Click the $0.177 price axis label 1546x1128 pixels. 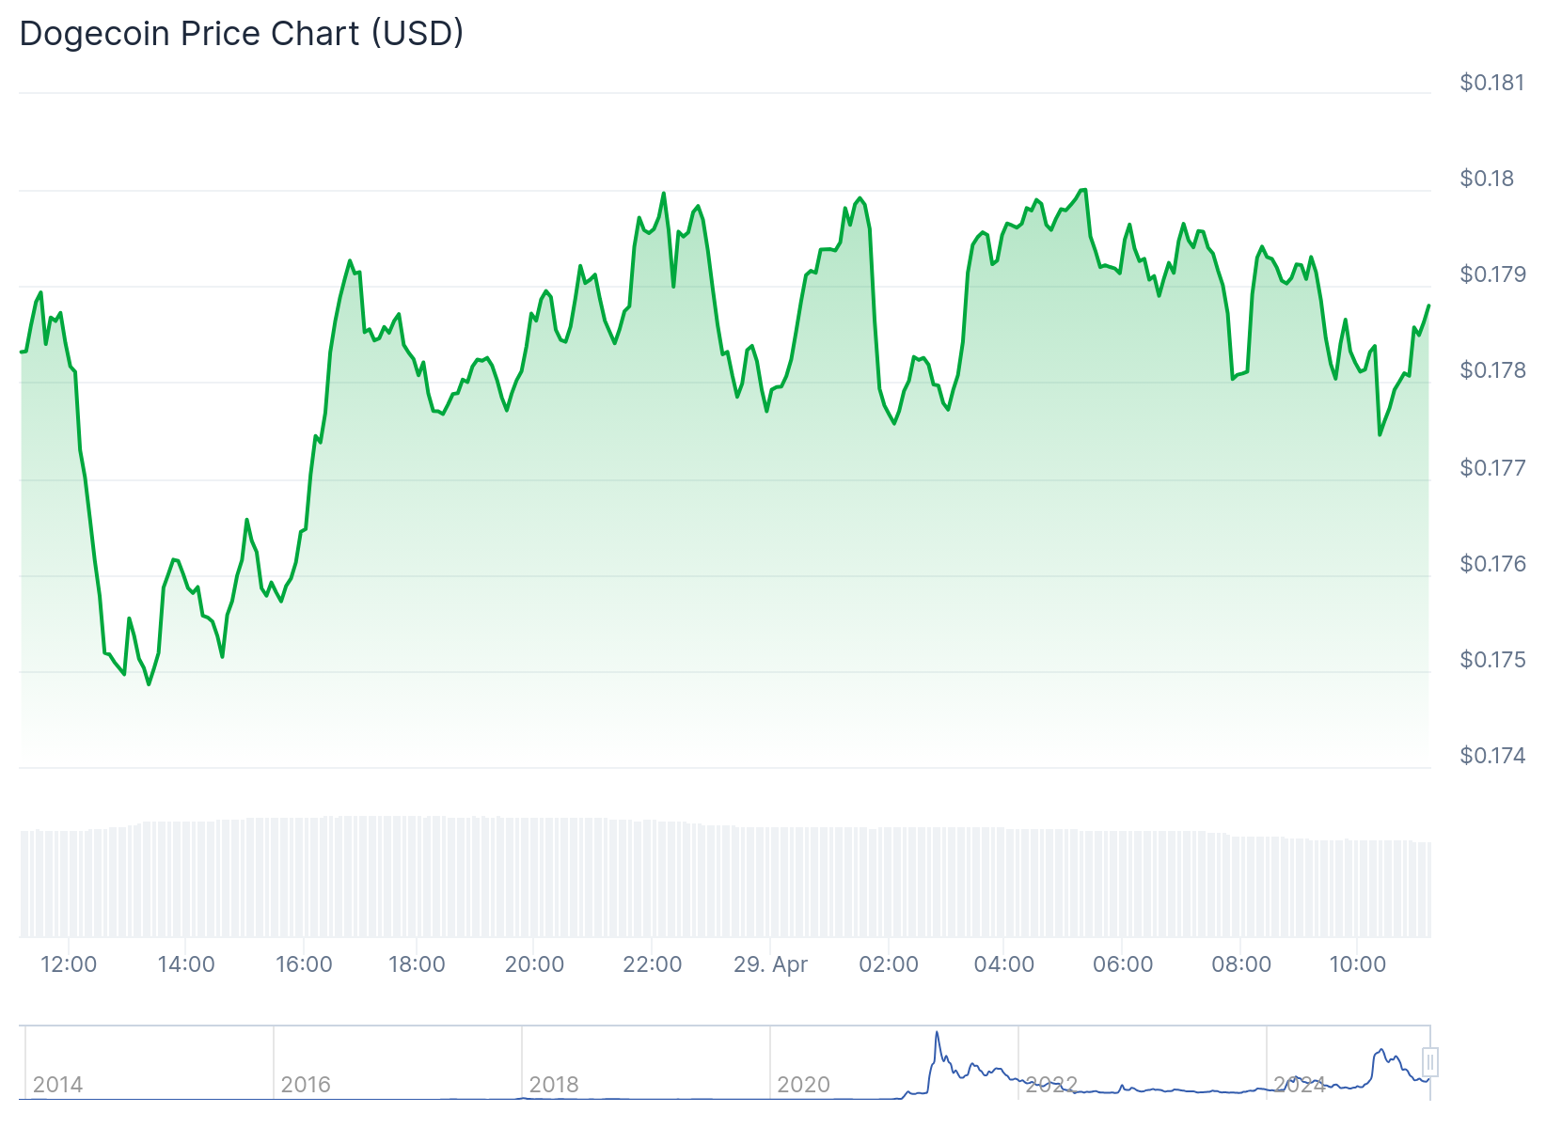coord(1491,467)
